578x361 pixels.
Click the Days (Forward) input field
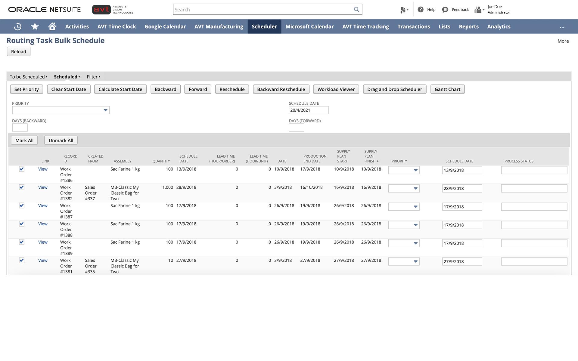pyautogui.click(x=296, y=128)
